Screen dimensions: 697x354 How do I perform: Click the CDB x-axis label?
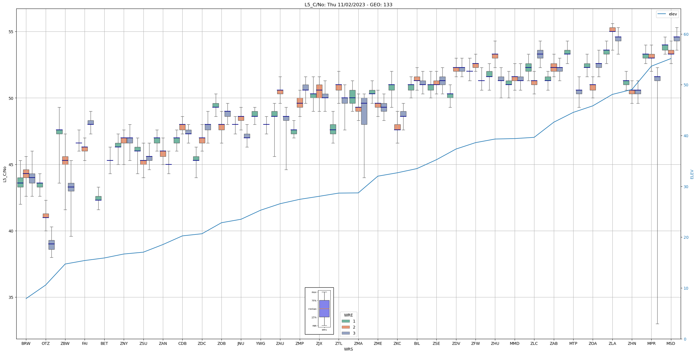[182, 343]
